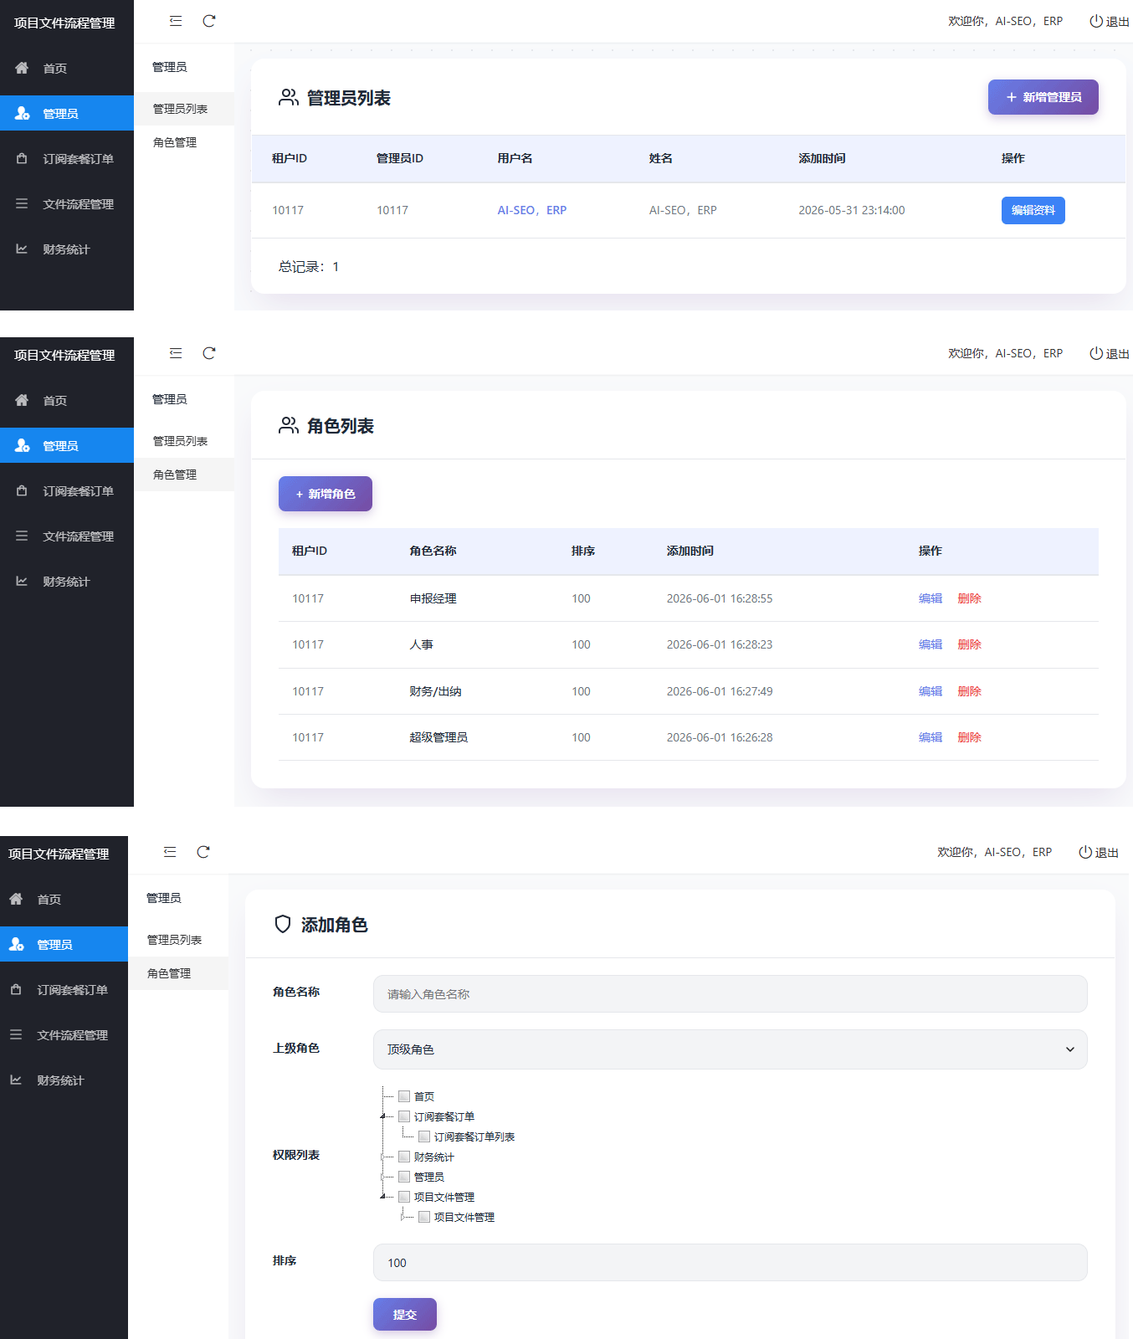Click the 财务统计 chart icon on the 管理员列表 page
This screenshot has width=1133, height=1339.
pos(22,249)
